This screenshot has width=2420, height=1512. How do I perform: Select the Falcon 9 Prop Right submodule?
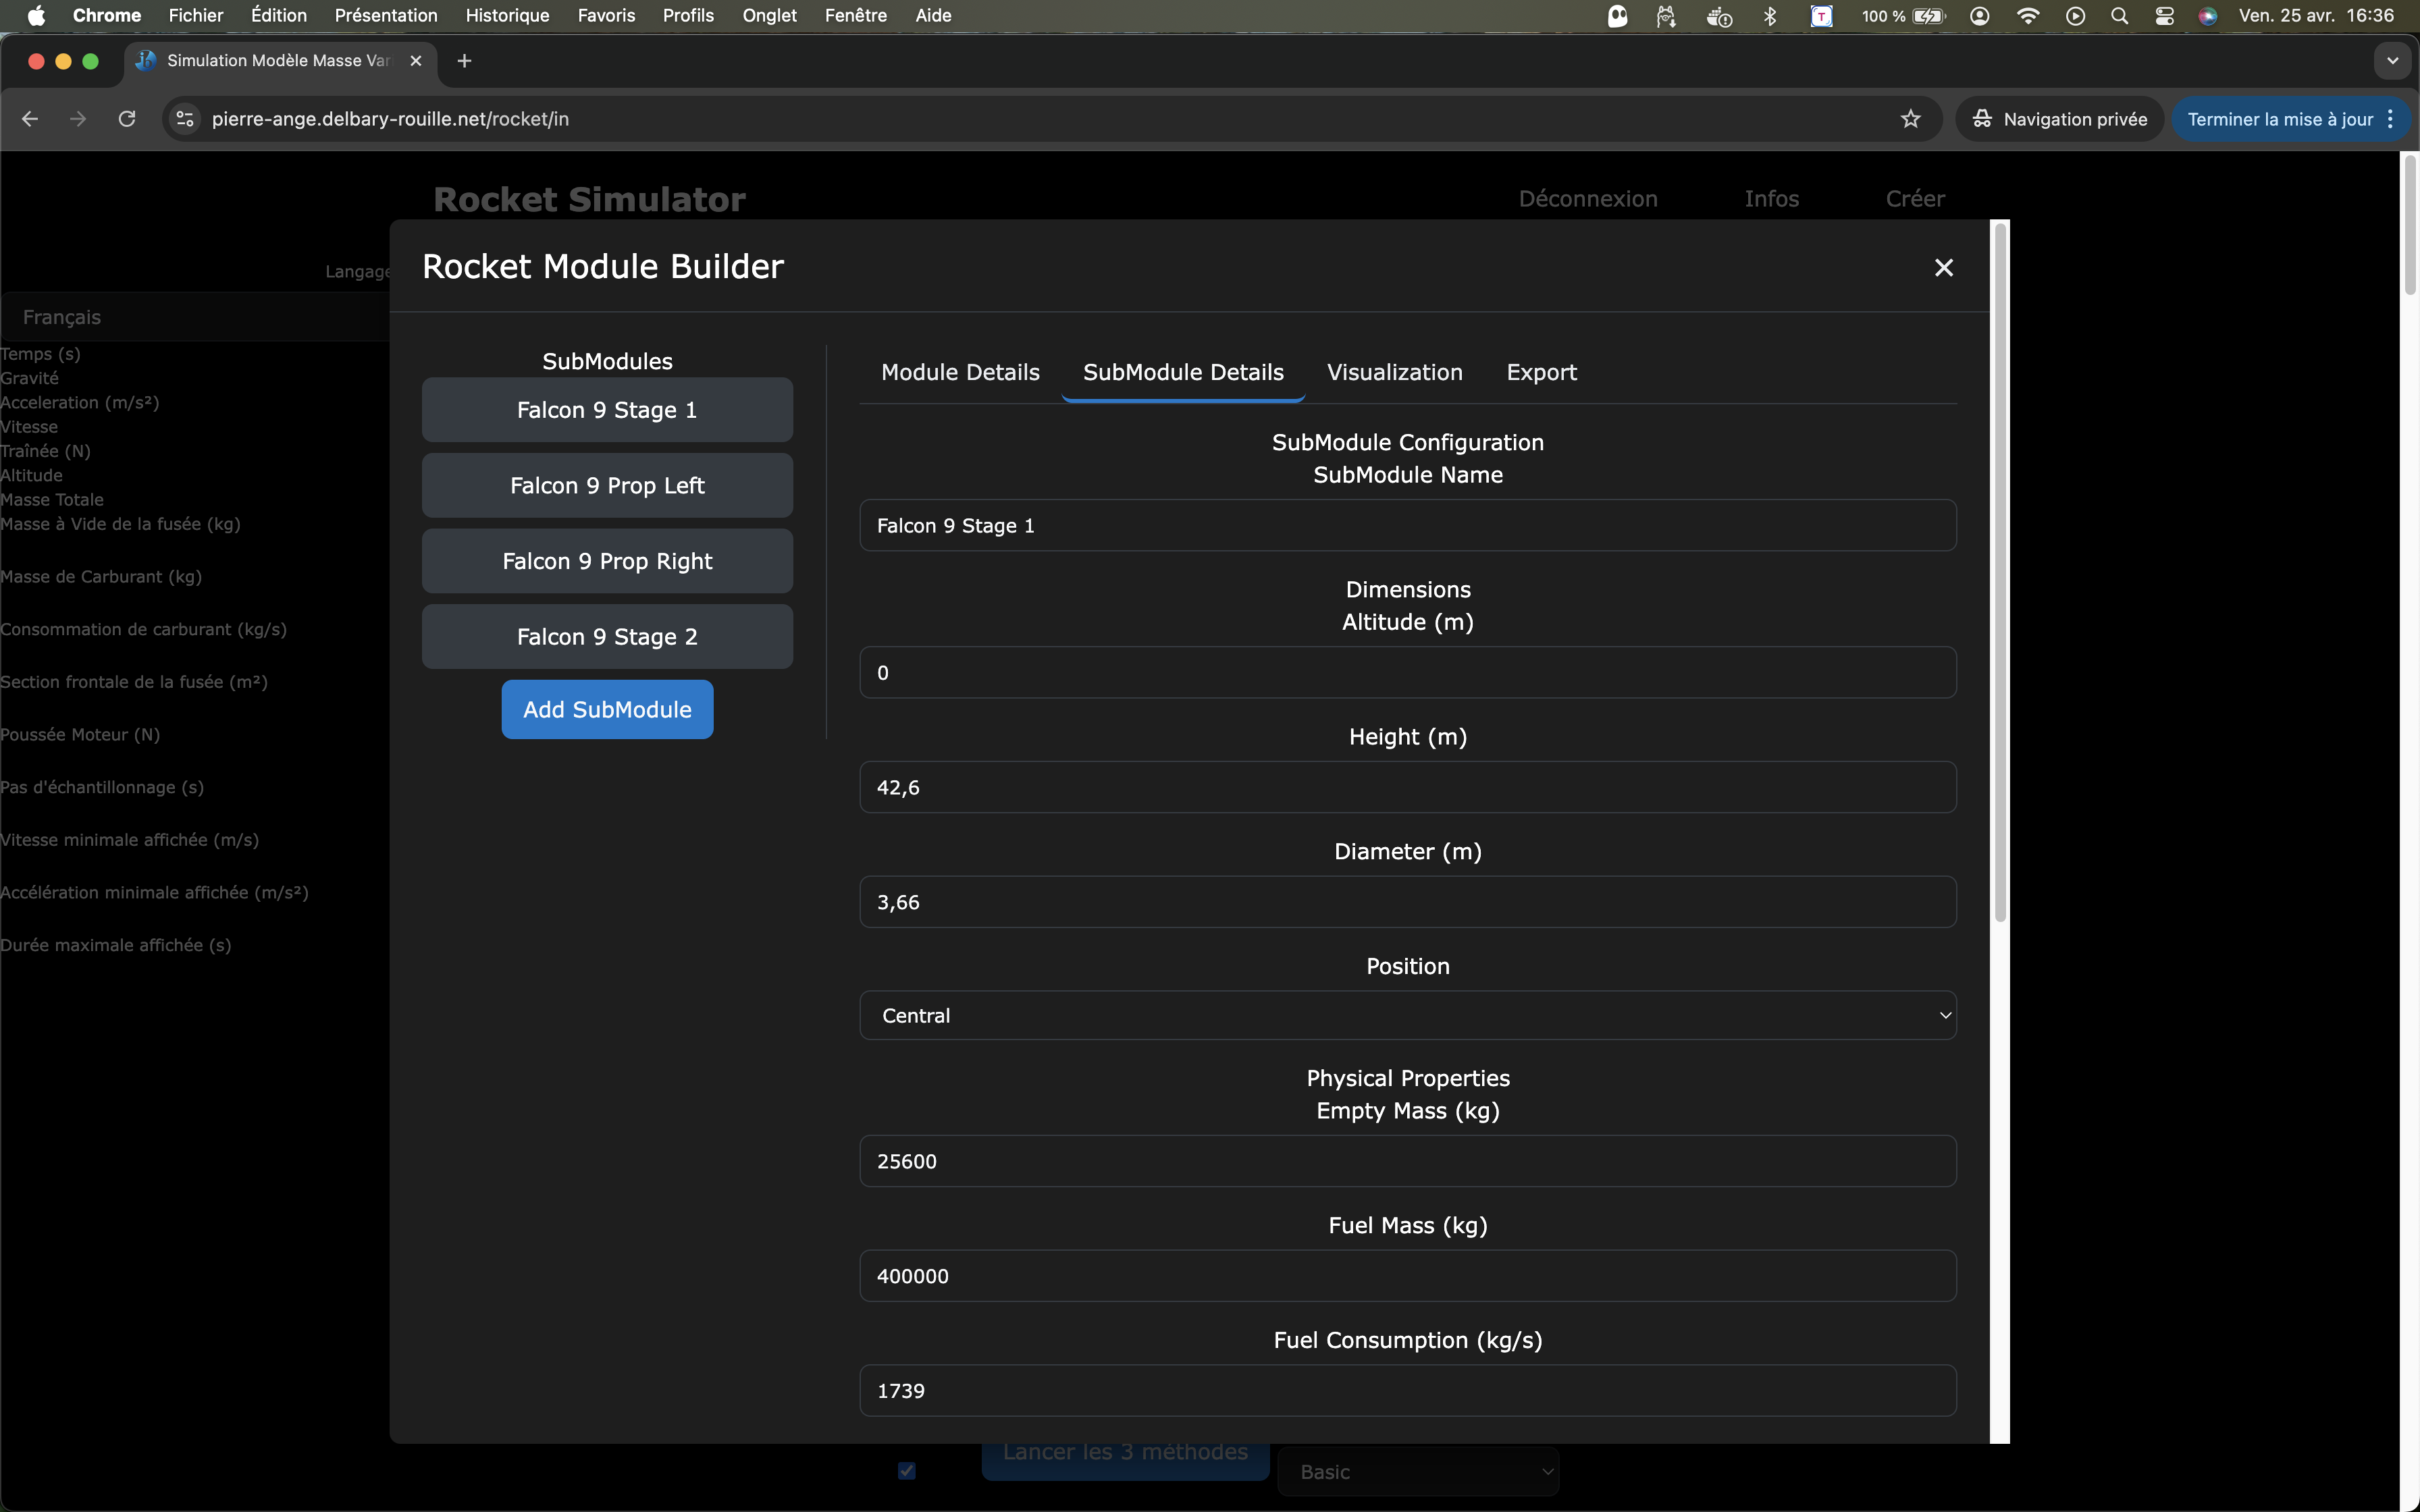(607, 561)
